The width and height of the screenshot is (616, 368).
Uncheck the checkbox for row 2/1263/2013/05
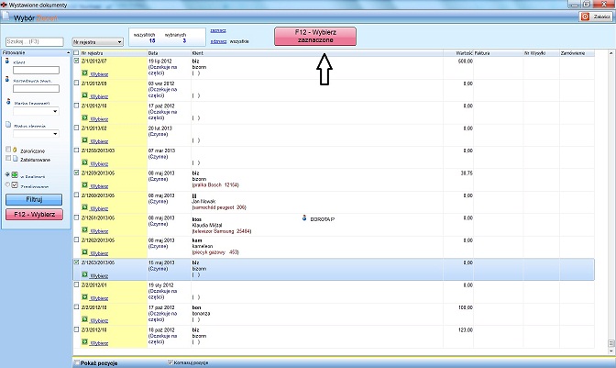[77, 262]
